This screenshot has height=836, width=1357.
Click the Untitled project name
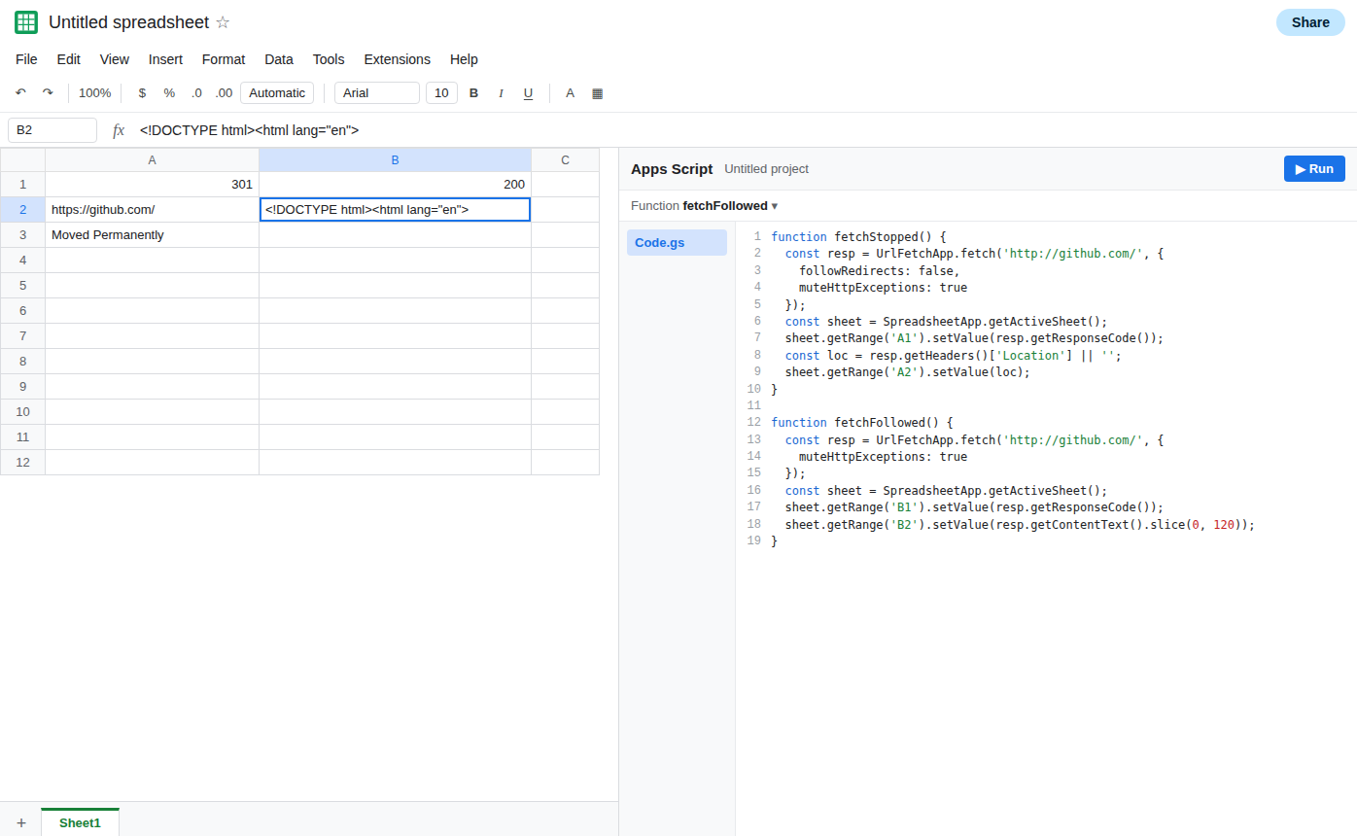click(766, 169)
